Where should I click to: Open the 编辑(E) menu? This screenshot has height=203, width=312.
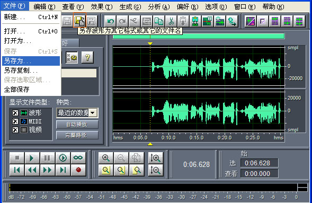click(x=44, y=7)
